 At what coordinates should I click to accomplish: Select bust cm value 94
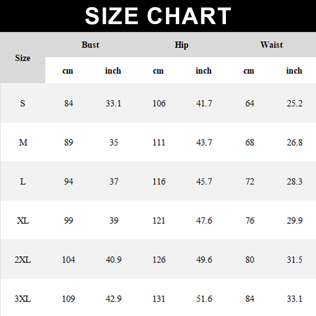(x=69, y=182)
